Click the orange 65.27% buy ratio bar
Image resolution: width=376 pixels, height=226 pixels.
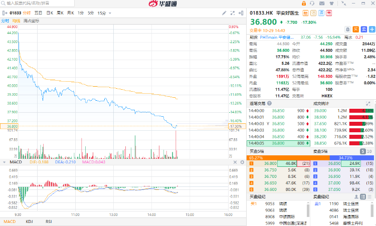click(288, 158)
